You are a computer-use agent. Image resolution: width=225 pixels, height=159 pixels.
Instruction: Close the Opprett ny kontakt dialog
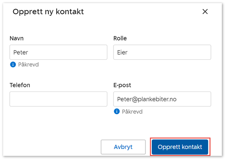(x=205, y=12)
